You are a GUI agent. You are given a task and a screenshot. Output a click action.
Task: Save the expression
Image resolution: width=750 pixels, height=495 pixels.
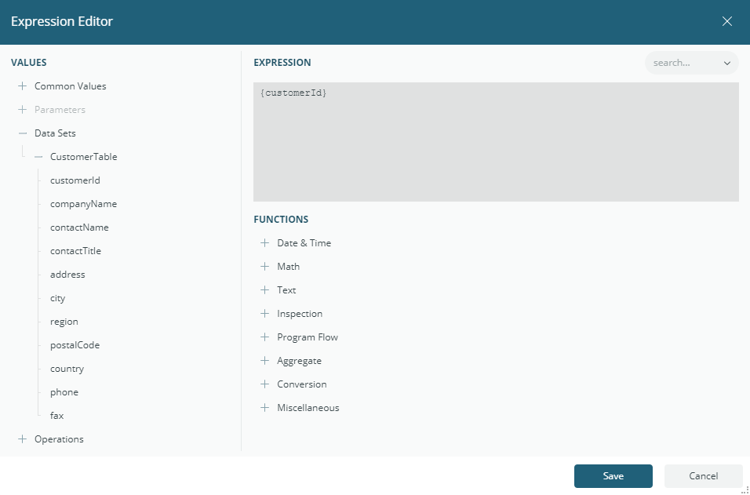[x=613, y=475]
